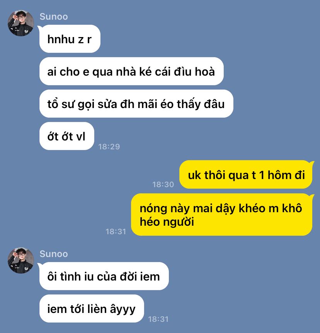Tap the Sunoo name above 'ôi tình iu của đời iem'
This screenshot has height=333, width=320.
[x=54, y=254]
